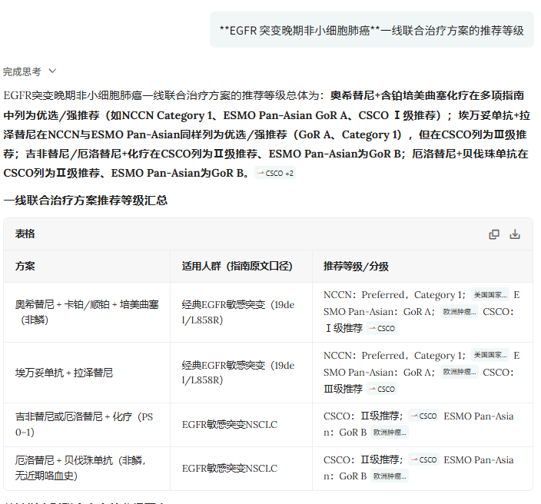541x504 pixels.
Task: Open 欧洲肿瘤 citation in 埃万妥单抗 row
Action: (x=460, y=372)
